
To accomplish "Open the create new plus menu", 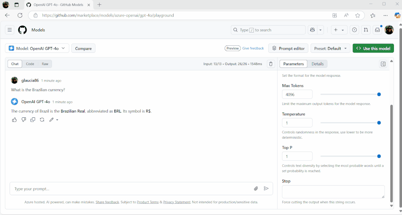I will (339, 30).
